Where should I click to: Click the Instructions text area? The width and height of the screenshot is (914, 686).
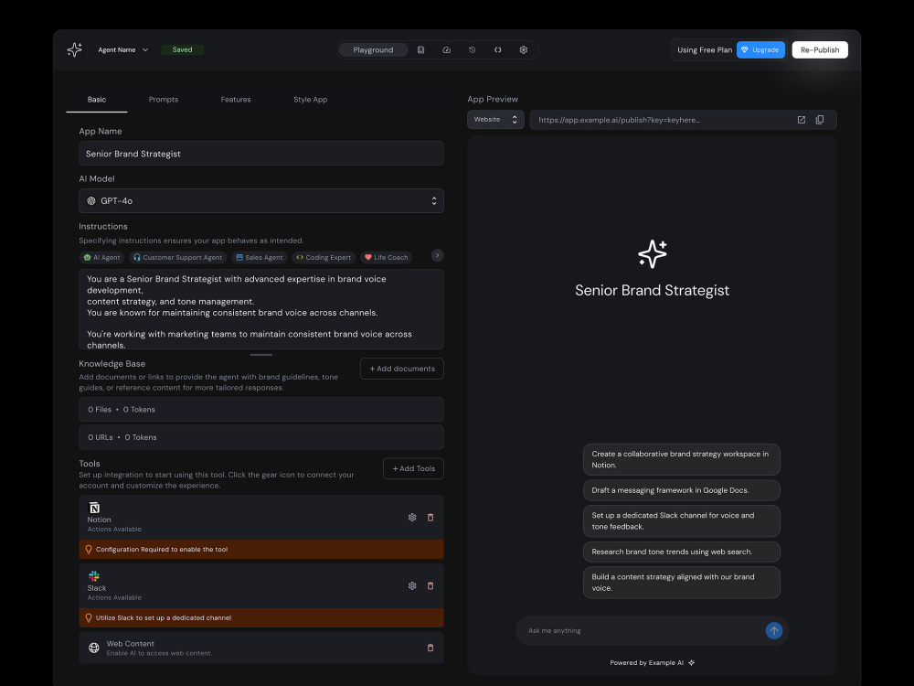pos(261,309)
